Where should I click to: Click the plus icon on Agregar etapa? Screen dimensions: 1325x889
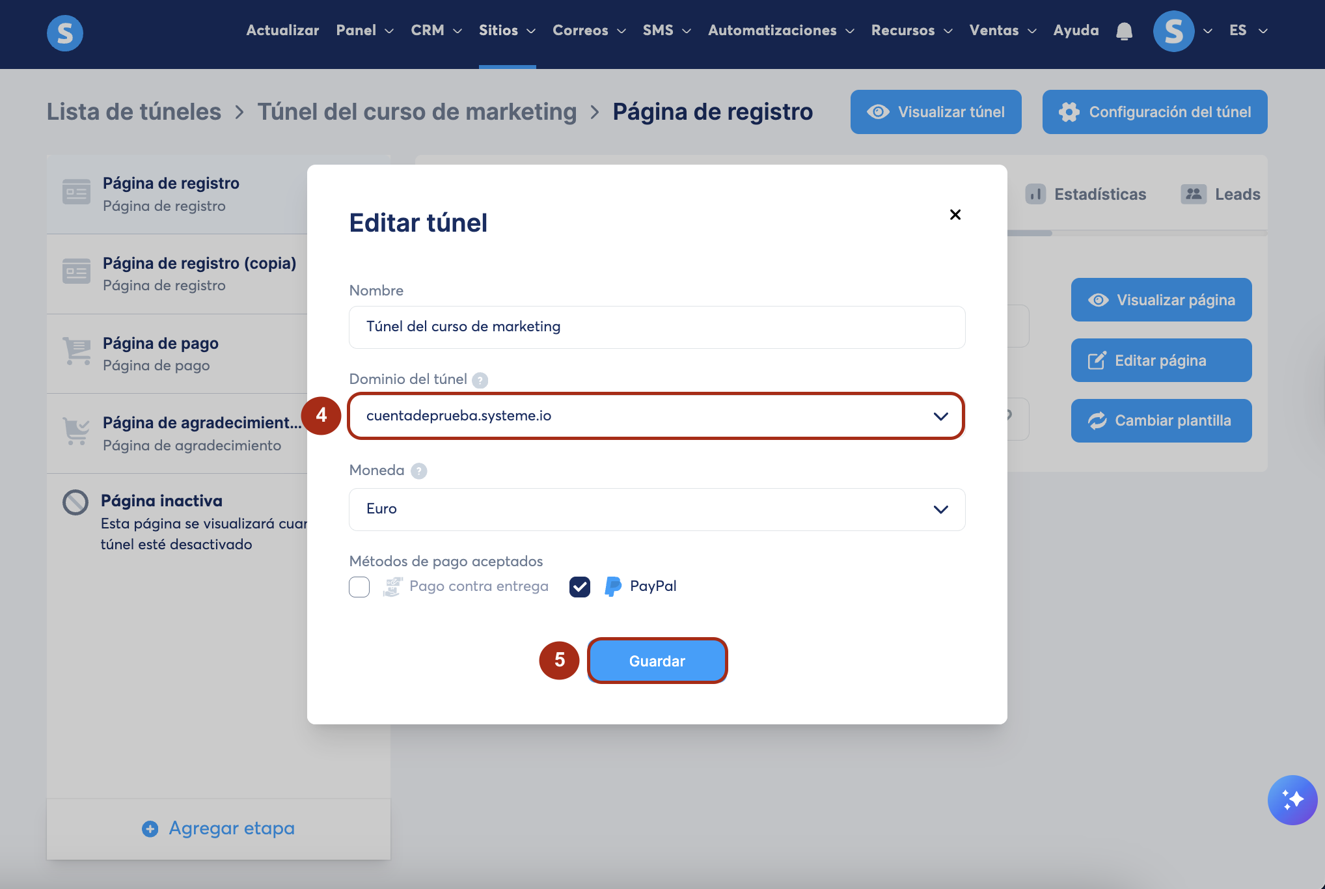tap(150, 828)
